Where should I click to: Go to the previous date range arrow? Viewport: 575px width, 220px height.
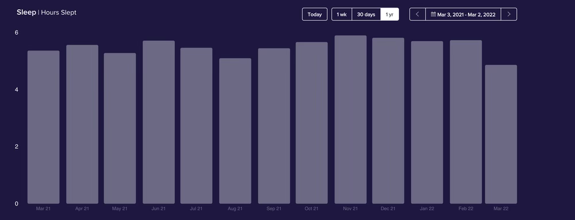tap(417, 14)
